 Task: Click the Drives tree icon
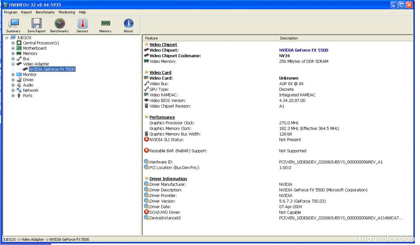tap(19, 80)
